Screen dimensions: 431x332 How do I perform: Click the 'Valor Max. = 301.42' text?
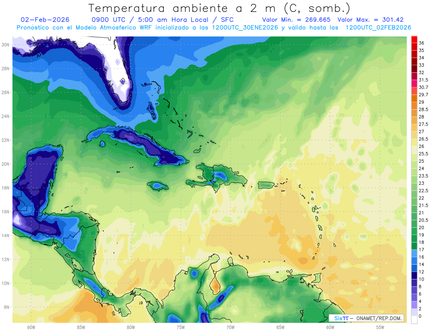click(x=371, y=20)
